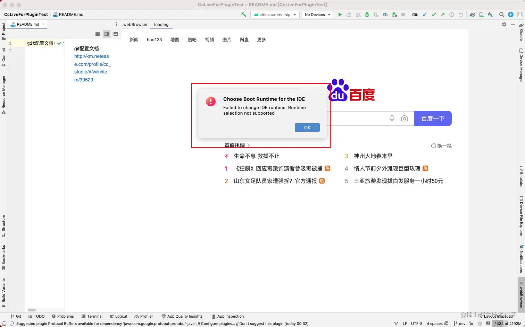
Task: Click Attach Debugger to Android Process icon
Action: pyautogui.click(x=394, y=15)
